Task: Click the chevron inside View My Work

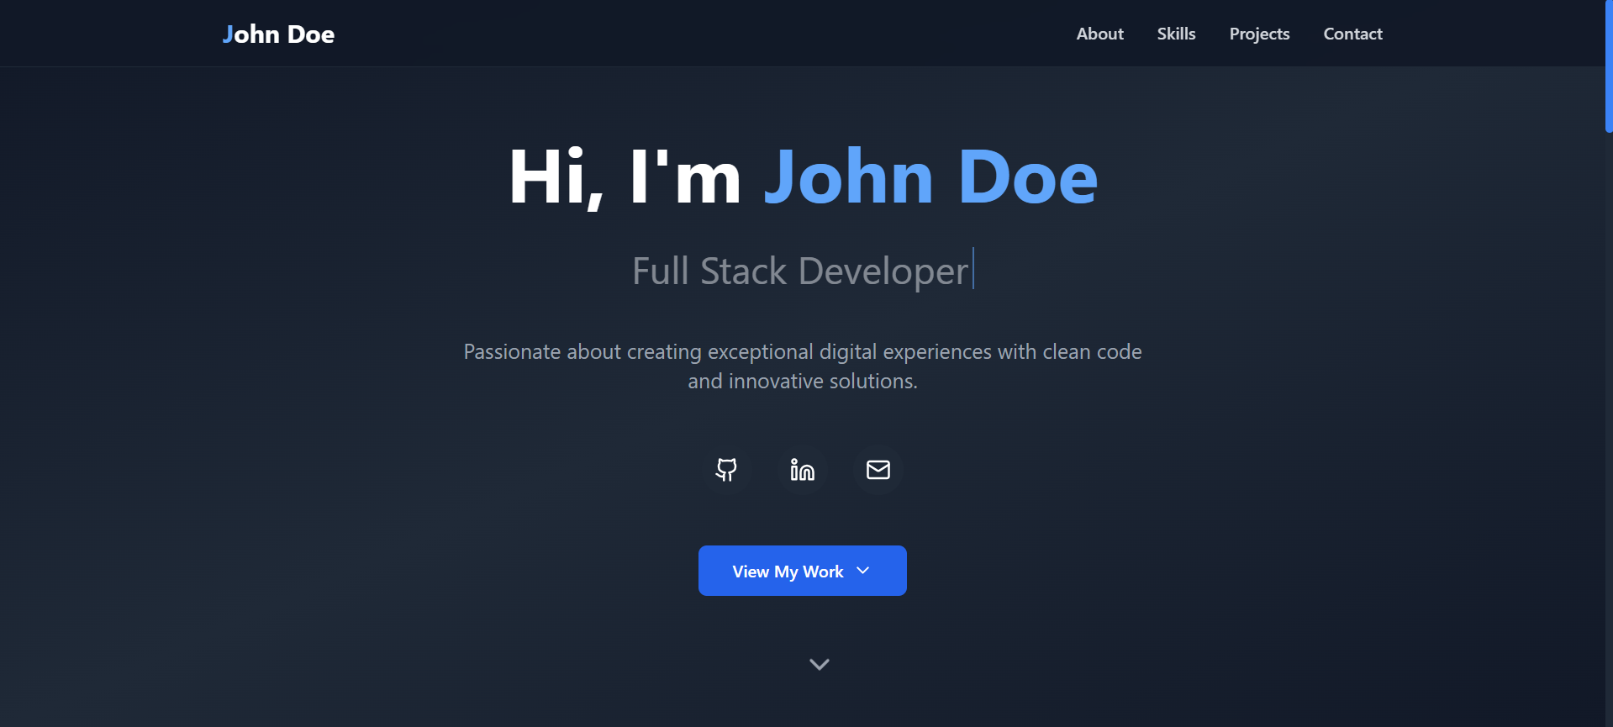Action: click(x=862, y=571)
